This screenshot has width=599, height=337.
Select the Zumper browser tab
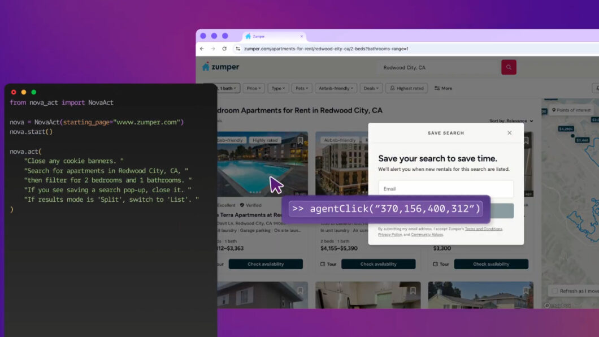274,36
